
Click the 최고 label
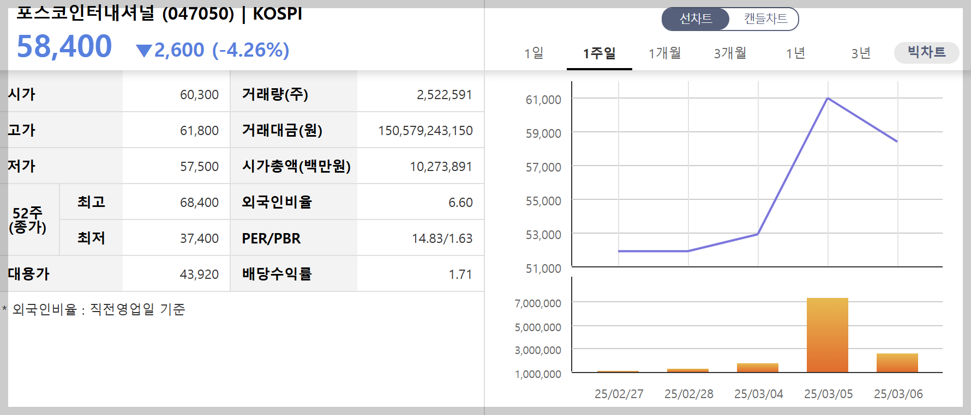pyautogui.click(x=91, y=202)
